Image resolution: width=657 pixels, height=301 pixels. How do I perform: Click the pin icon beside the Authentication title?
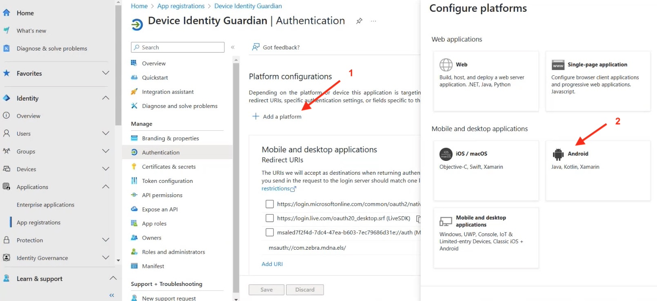[359, 21]
